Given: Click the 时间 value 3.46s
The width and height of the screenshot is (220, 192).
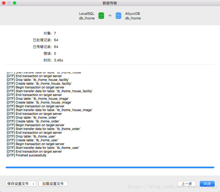Looking at the screenshot, I should click(x=59, y=60).
